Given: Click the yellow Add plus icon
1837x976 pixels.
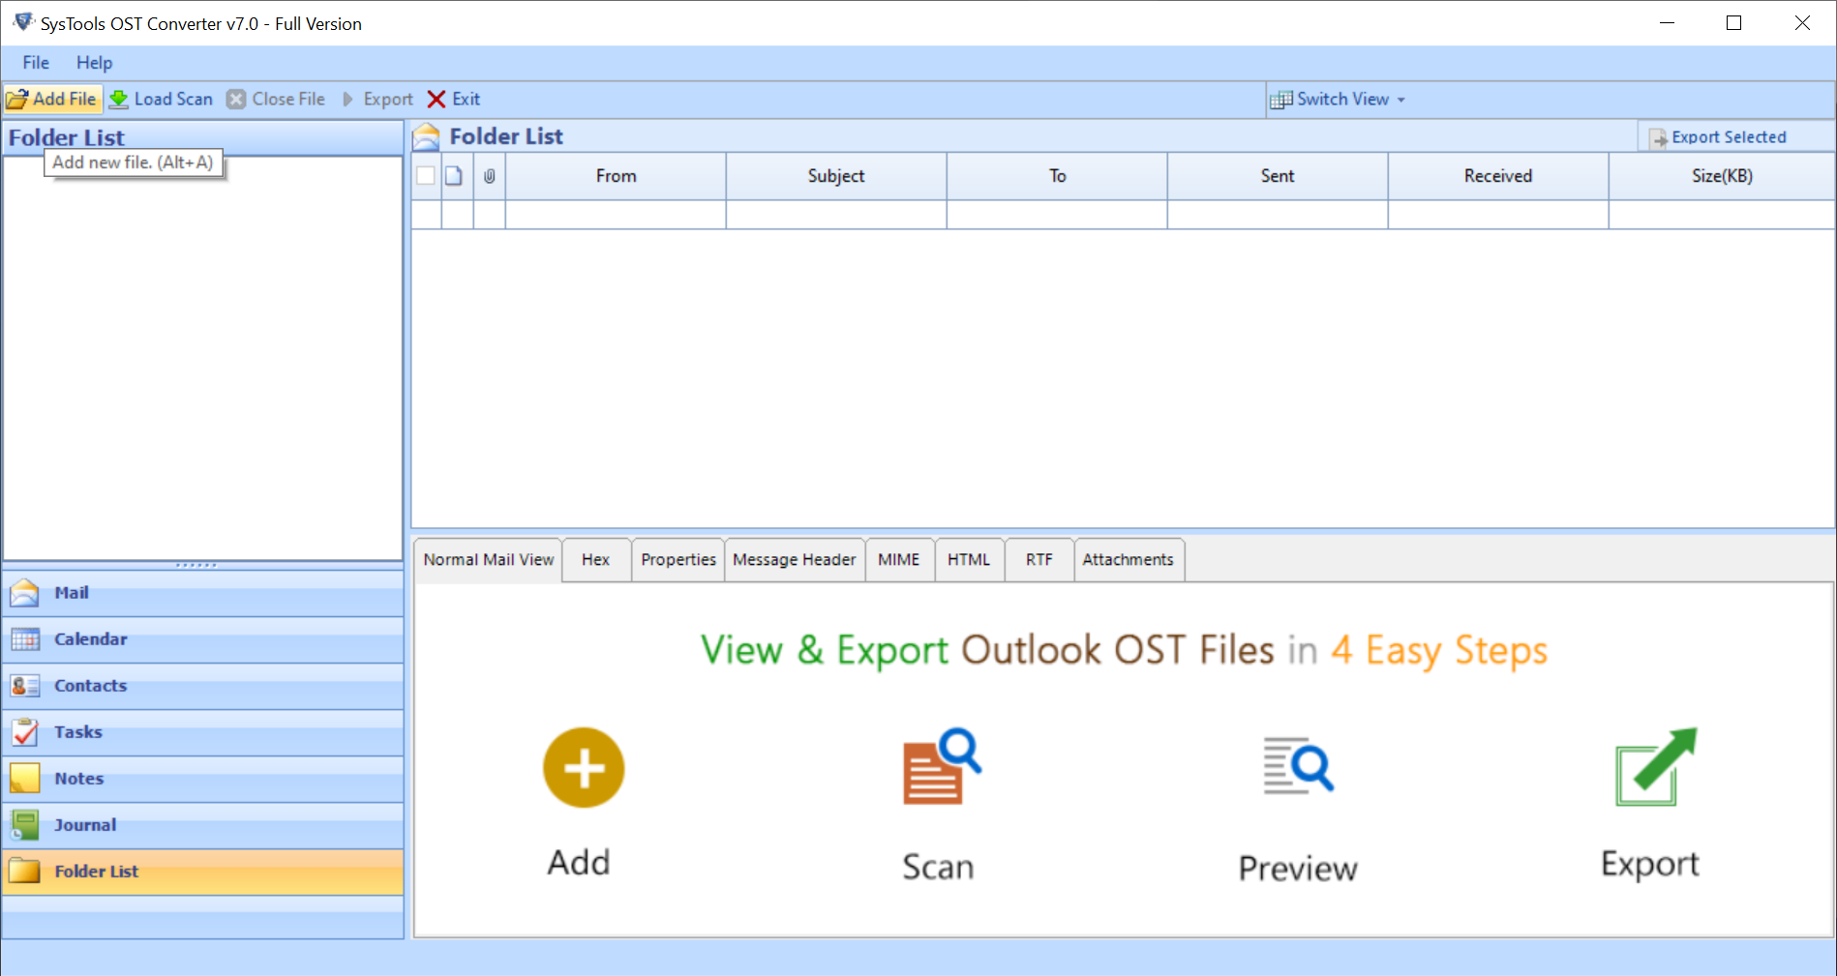Looking at the screenshot, I should click(583, 768).
